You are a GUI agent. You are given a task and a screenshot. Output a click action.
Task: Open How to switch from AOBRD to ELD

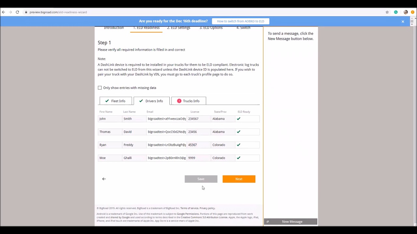pos(240,21)
